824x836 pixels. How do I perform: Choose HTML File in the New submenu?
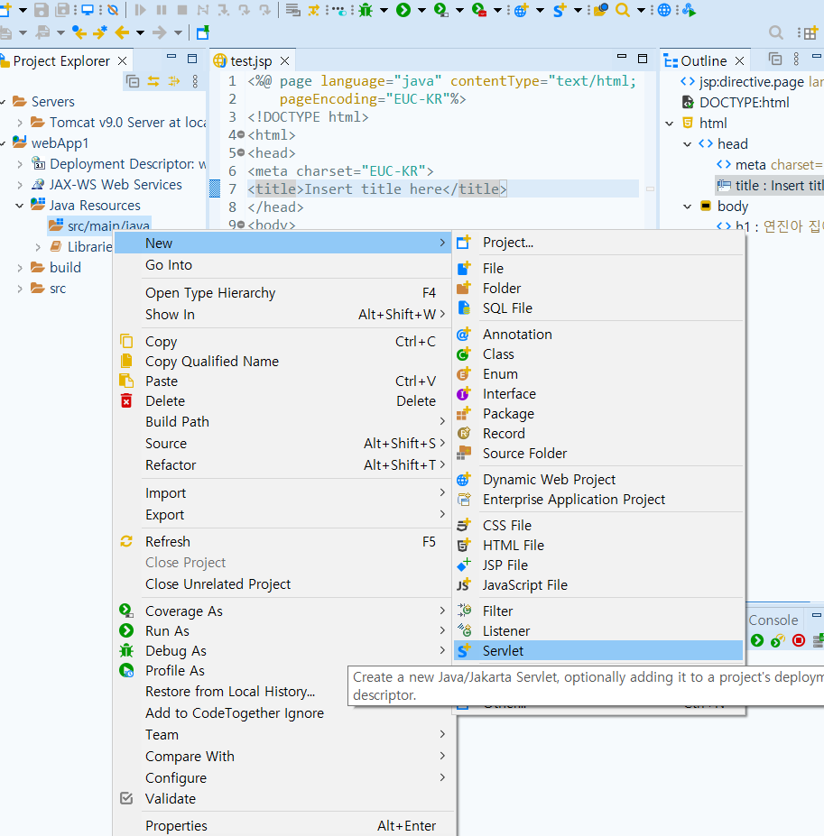[x=598, y=546]
